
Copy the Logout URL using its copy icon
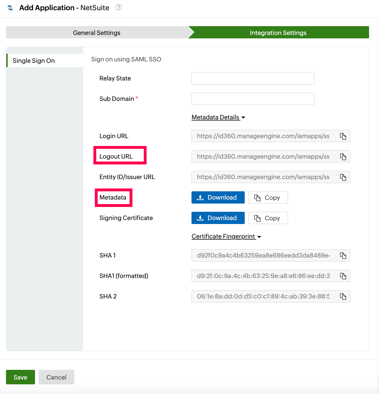343,157
